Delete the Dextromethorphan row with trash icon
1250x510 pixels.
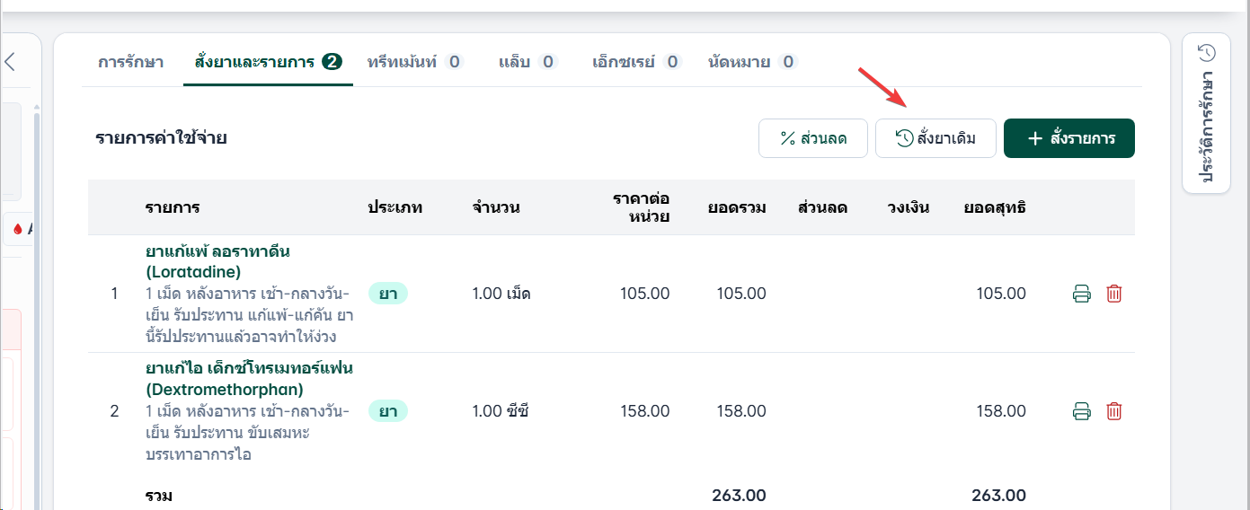[x=1114, y=412]
